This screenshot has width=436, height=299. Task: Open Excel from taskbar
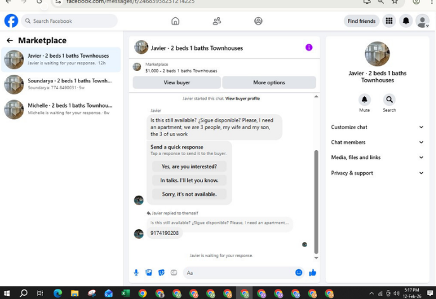(125, 293)
